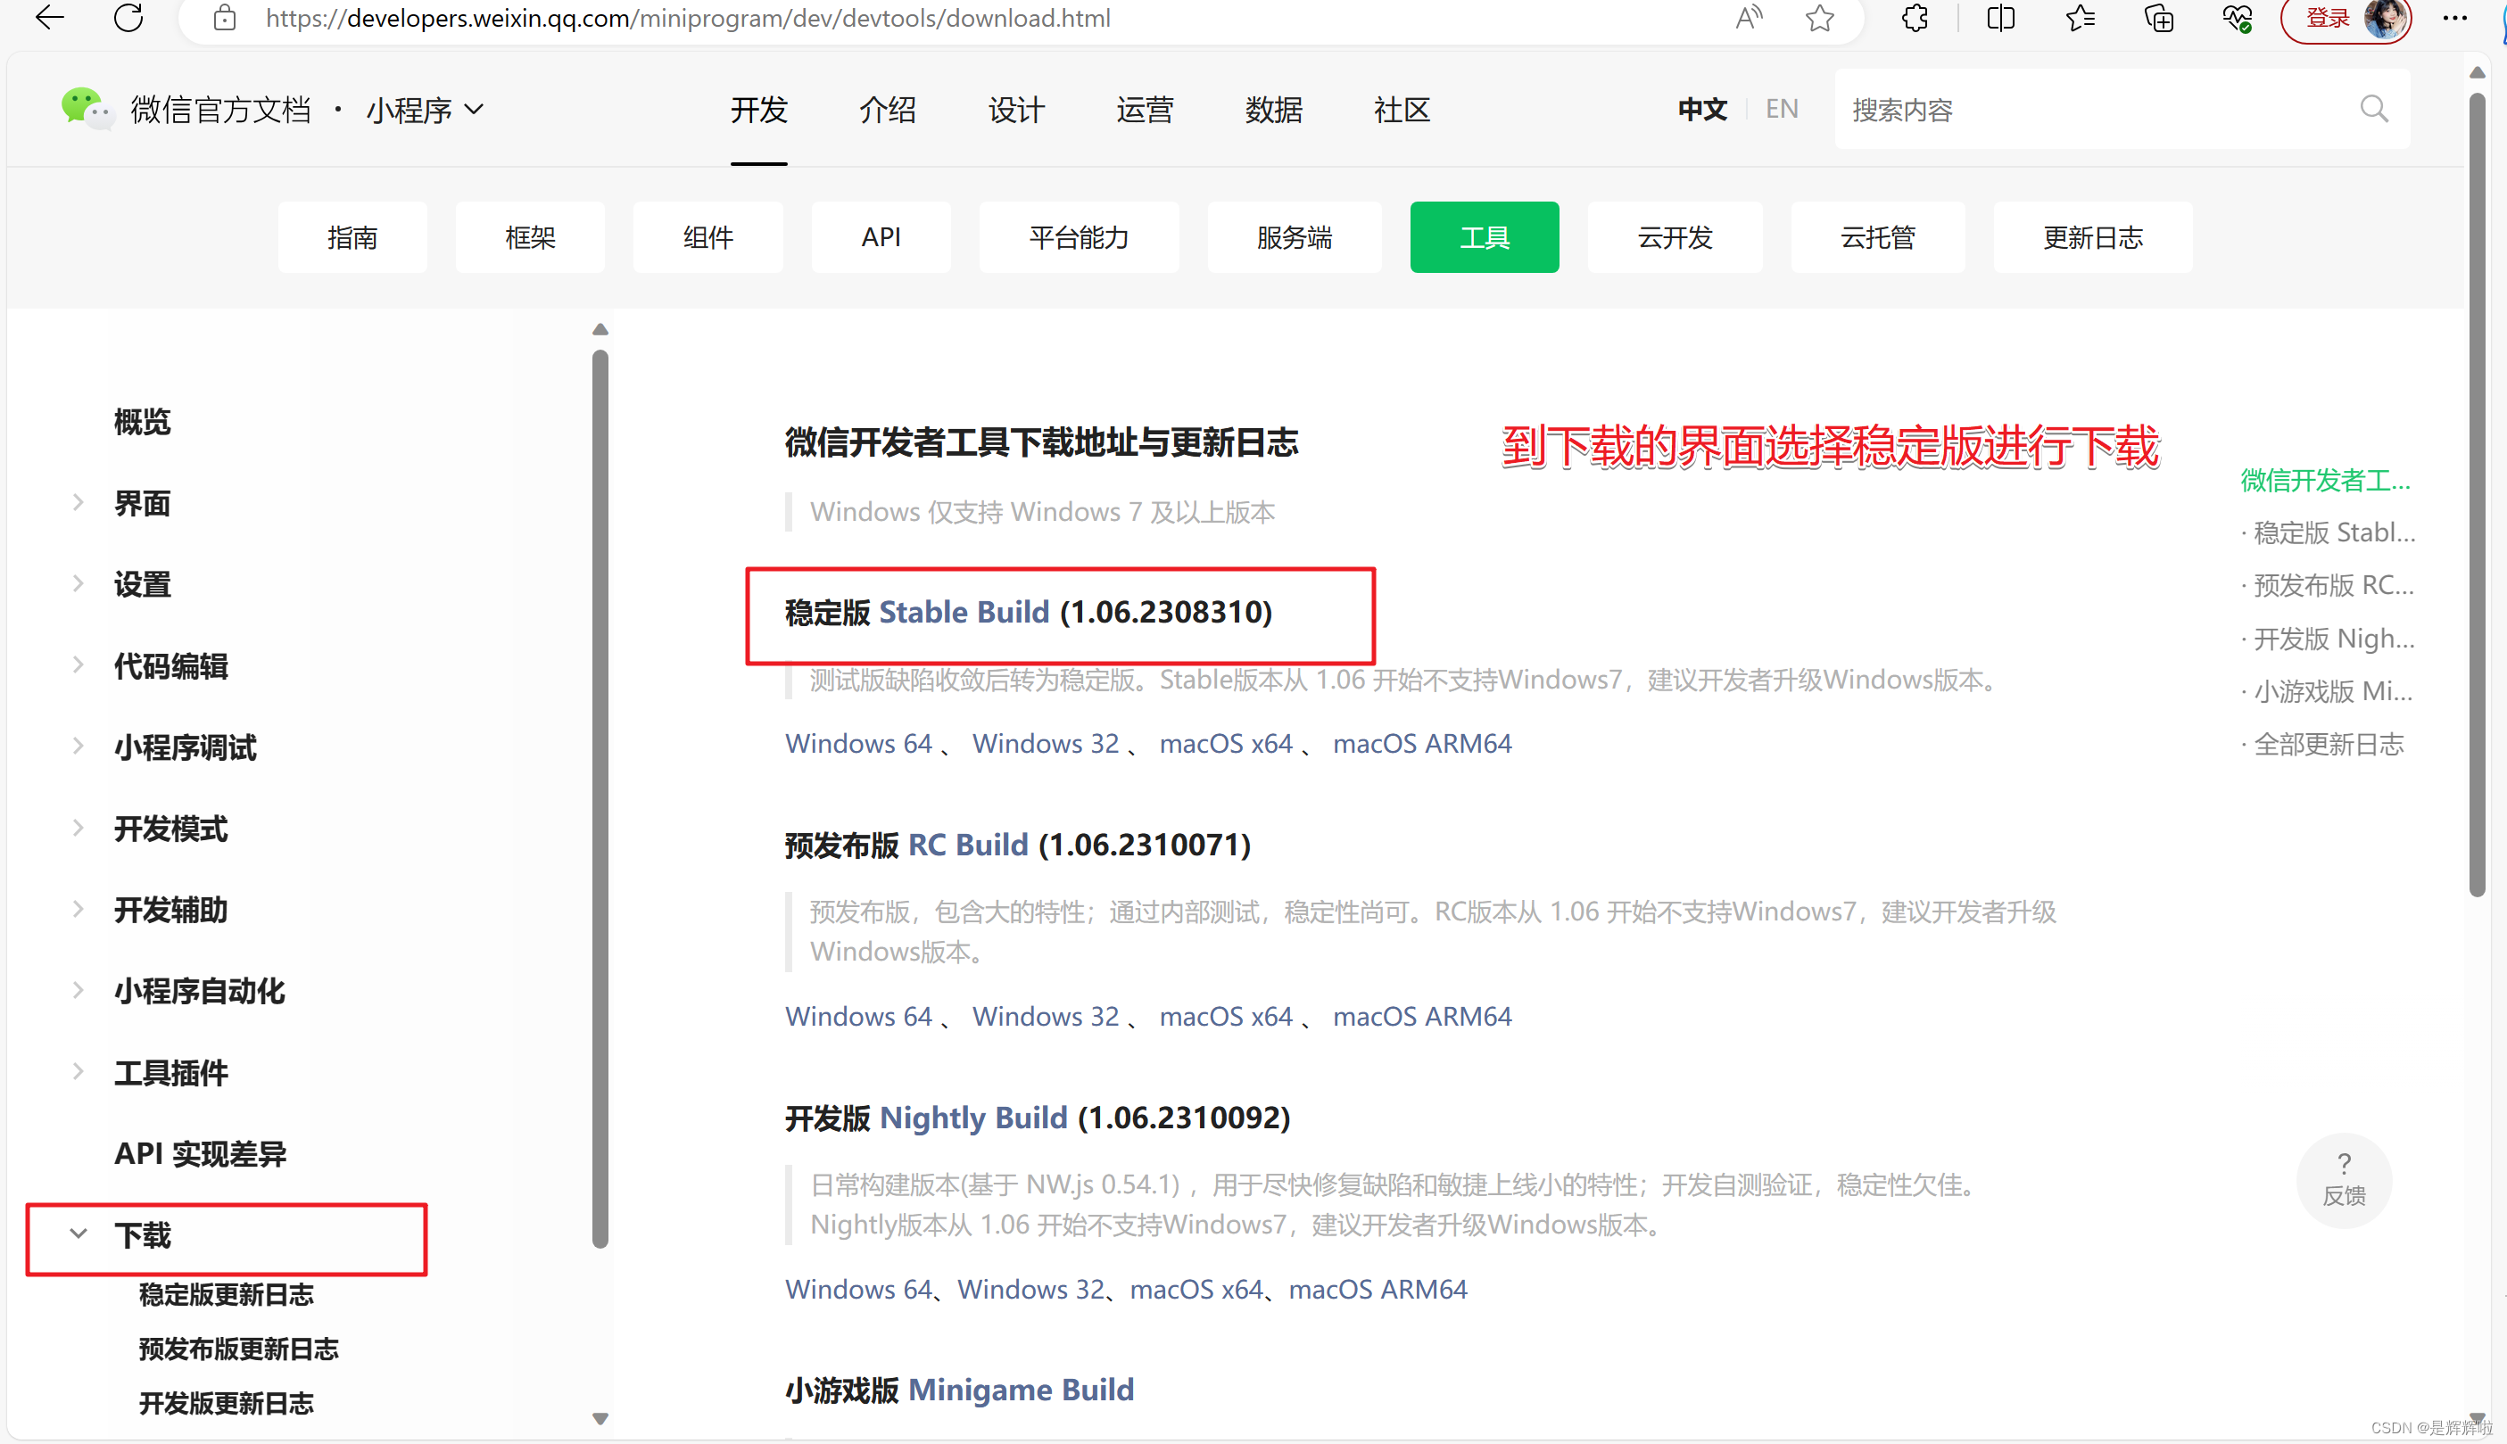This screenshot has width=2507, height=1444.
Task: Click the address bar URL
Action: [688, 18]
